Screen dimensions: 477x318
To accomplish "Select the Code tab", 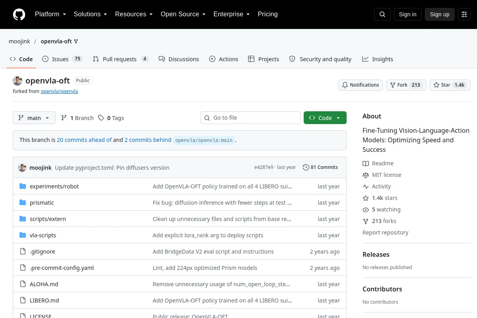I will (21, 59).
